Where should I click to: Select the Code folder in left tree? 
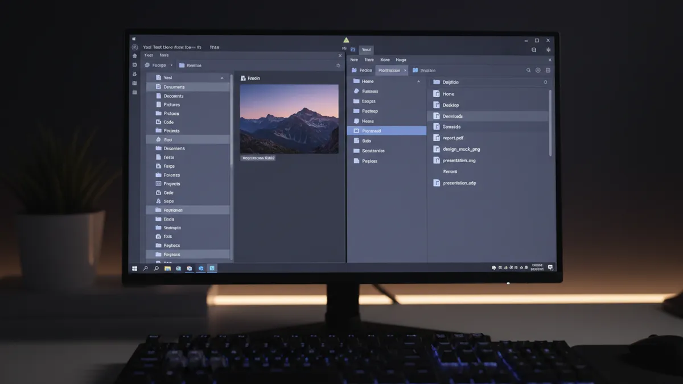tap(168, 122)
